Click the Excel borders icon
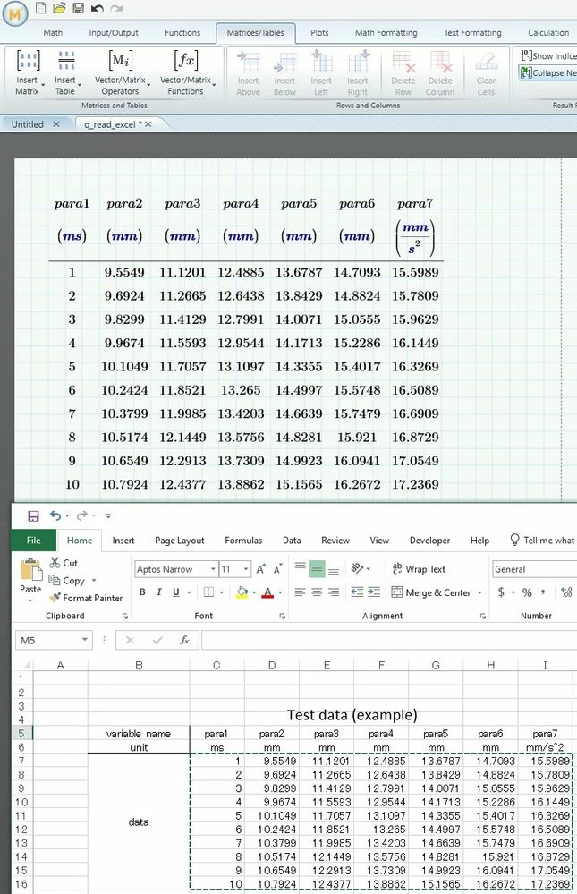 tap(208, 592)
